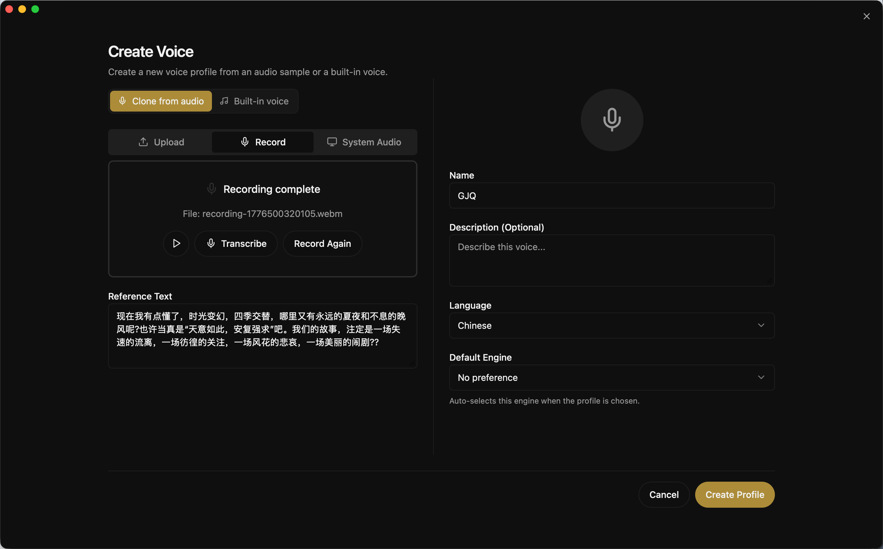Select the Record tab
The width and height of the screenshot is (883, 549).
[263, 142]
